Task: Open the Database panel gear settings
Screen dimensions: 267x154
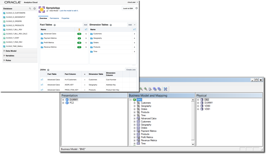Action: [34, 8]
